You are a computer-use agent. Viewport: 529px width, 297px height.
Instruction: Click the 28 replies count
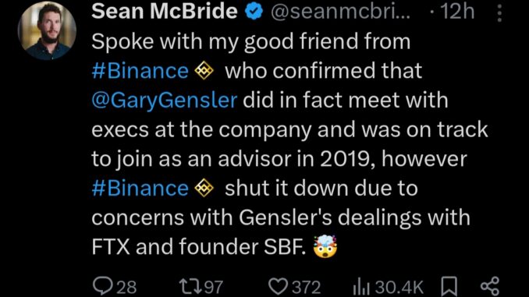(126, 287)
